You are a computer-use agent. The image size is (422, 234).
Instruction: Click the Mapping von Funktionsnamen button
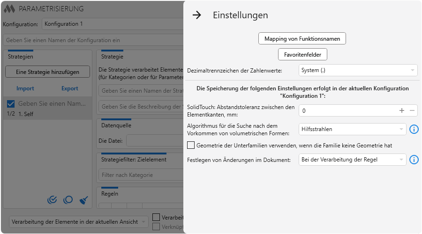point(302,38)
